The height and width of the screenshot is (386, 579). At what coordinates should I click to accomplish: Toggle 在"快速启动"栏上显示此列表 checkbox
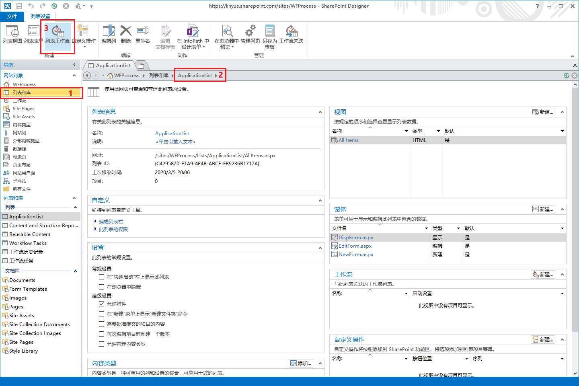coord(102,277)
